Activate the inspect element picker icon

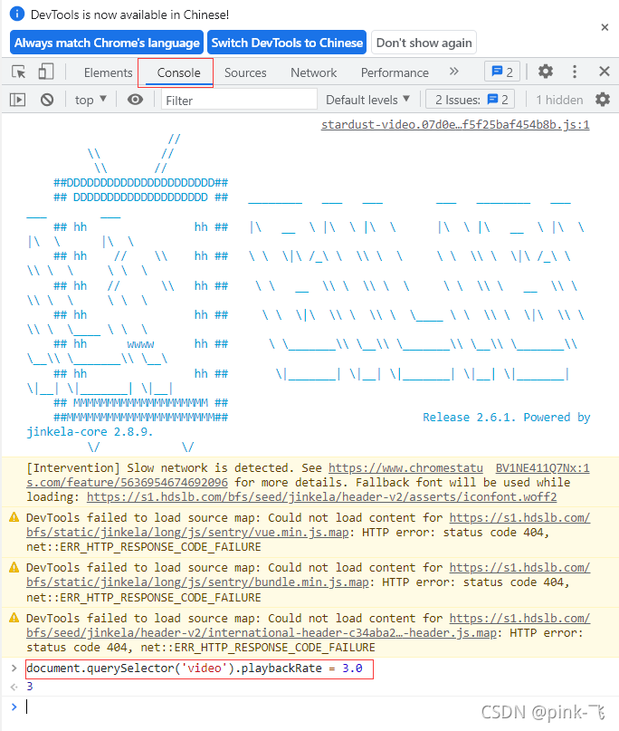pos(19,72)
